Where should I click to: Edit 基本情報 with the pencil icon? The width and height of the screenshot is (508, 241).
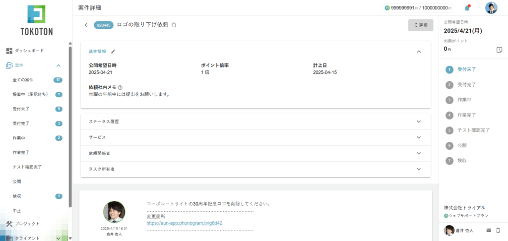pyautogui.click(x=113, y=51)
